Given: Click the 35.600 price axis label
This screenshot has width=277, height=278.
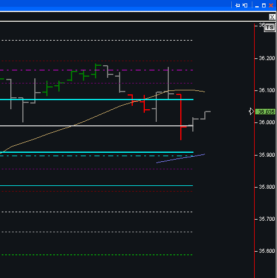Looking at the screenshot, I should [267, 251].
